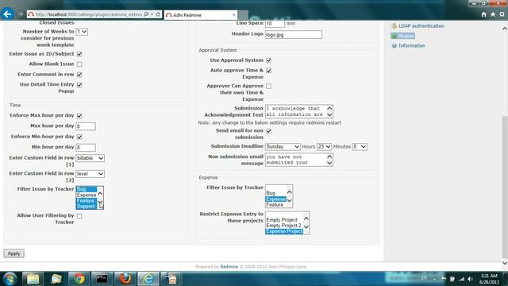508x286 pixels.
Task: Switch to Internet Explorer taskbar icon
Action: click(148, 279)
